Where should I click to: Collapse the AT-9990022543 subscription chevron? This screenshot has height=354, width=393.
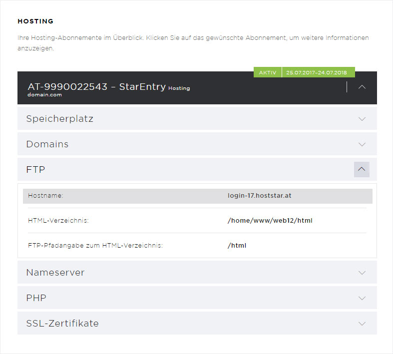pyautogui.click(x=362, y=87)
